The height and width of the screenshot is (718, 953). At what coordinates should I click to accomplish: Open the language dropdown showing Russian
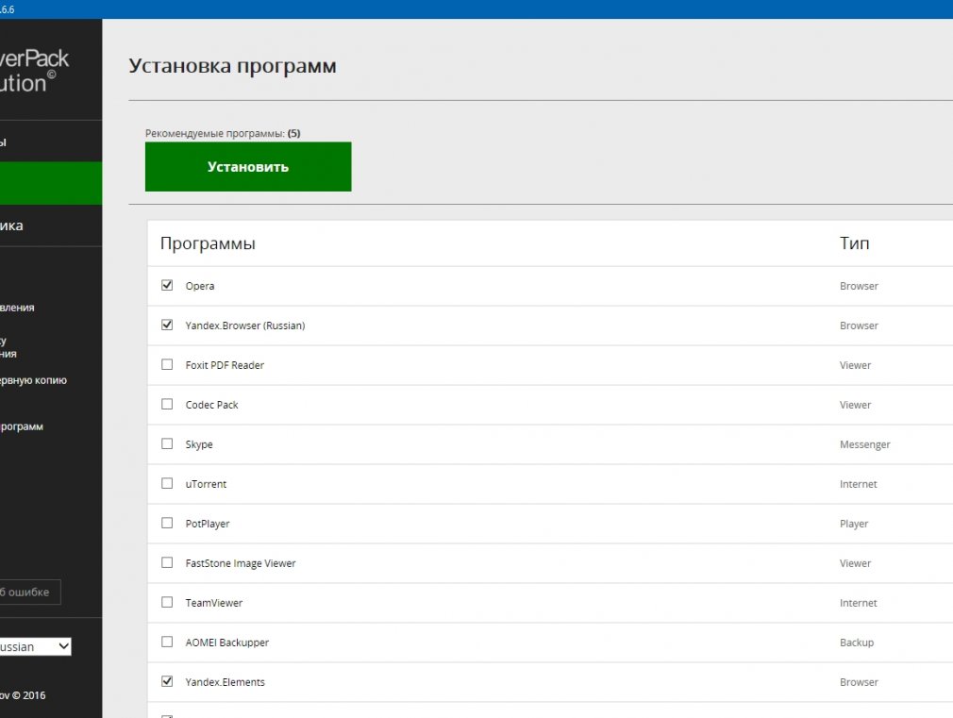pyautogui.click(x=35, y=646)
